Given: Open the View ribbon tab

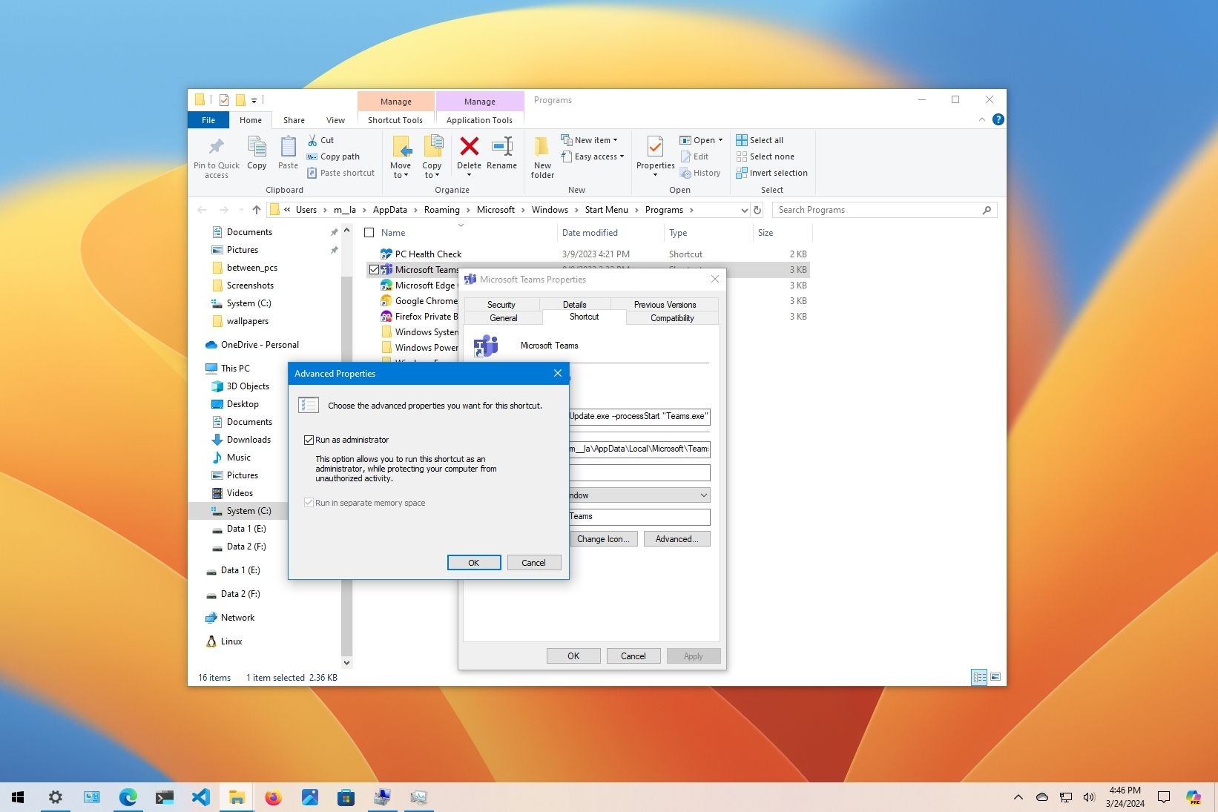Looking at the screenshot, I should (x=335, y=119).
